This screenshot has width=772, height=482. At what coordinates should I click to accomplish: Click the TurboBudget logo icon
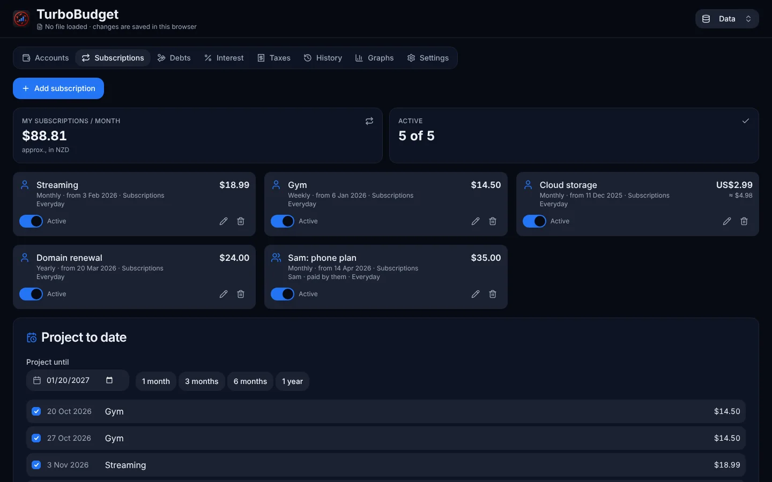coord(21,19)
